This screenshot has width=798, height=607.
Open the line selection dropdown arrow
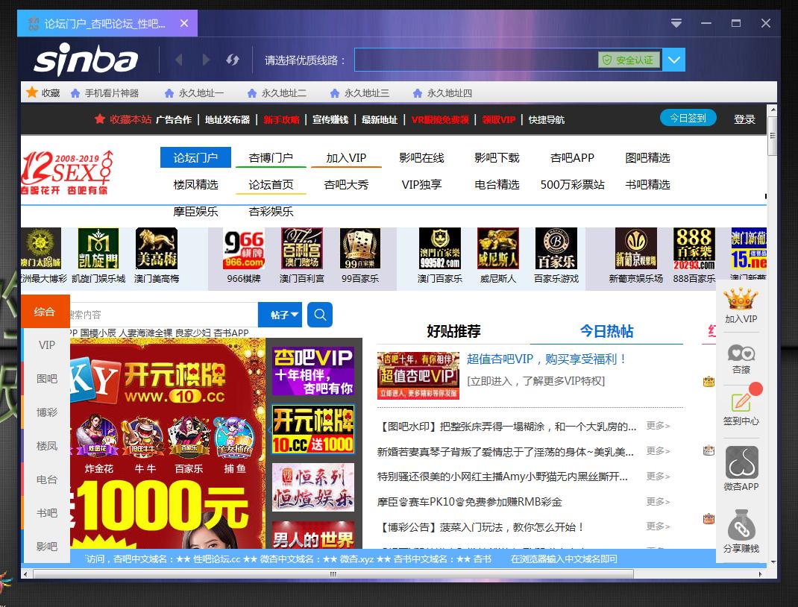pyautogui.click(x=673, y=60)
